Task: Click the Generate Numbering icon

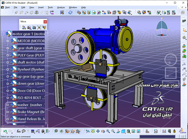Action: [x=114, y=13]
